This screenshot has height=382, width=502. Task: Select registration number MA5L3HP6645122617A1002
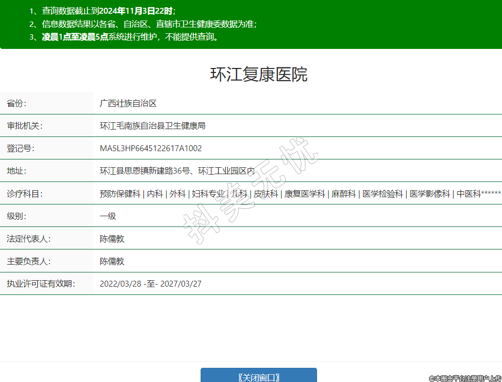pyautogui.click(x=151, y=148)
